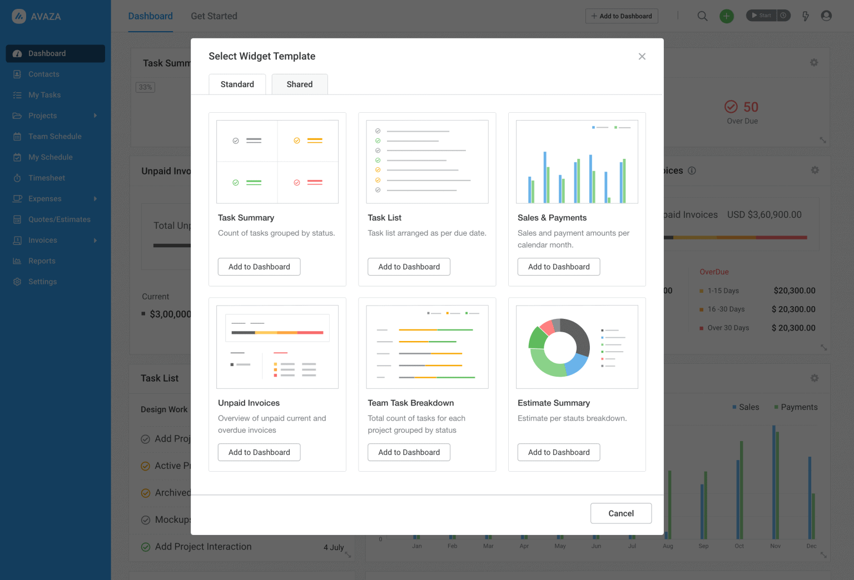Switch to the Standard widget tab
This screenshot has width=854, height=580.
click(237, 84)
